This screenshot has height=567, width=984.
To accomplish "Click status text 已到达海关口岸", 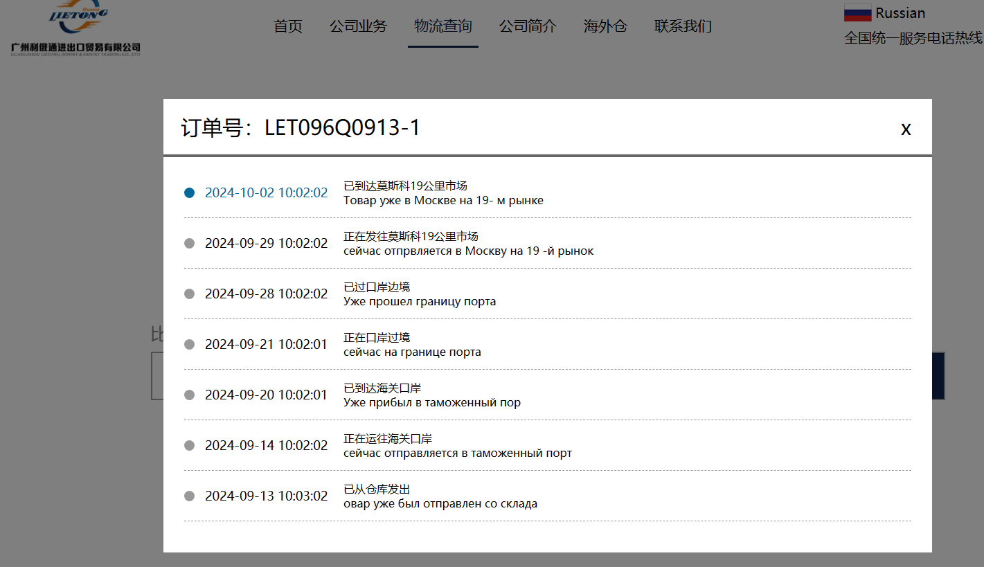I will (x=382, y=388).
